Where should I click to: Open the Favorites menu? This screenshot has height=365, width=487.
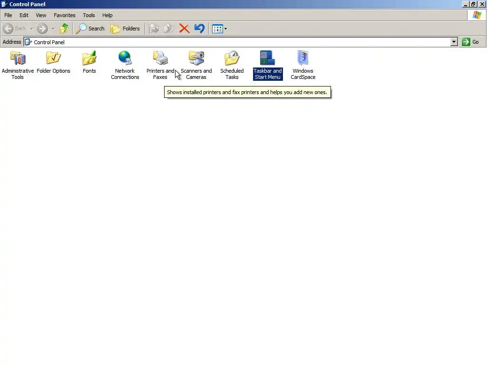(x=65, y=15)
